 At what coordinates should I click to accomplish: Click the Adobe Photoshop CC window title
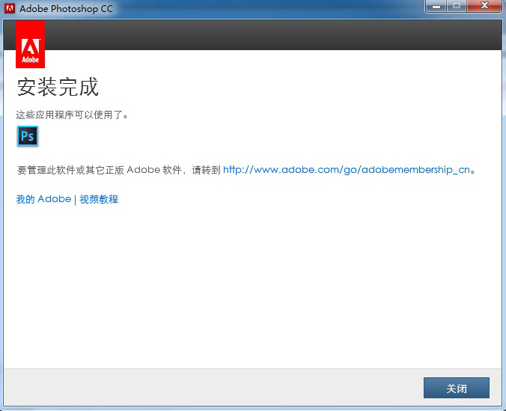66,9
